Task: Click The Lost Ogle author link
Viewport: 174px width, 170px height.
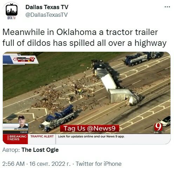Action: tap(40, 150)
